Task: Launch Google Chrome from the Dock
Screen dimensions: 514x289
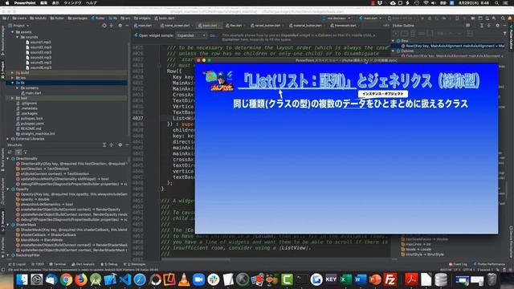Action: point(66,280)
